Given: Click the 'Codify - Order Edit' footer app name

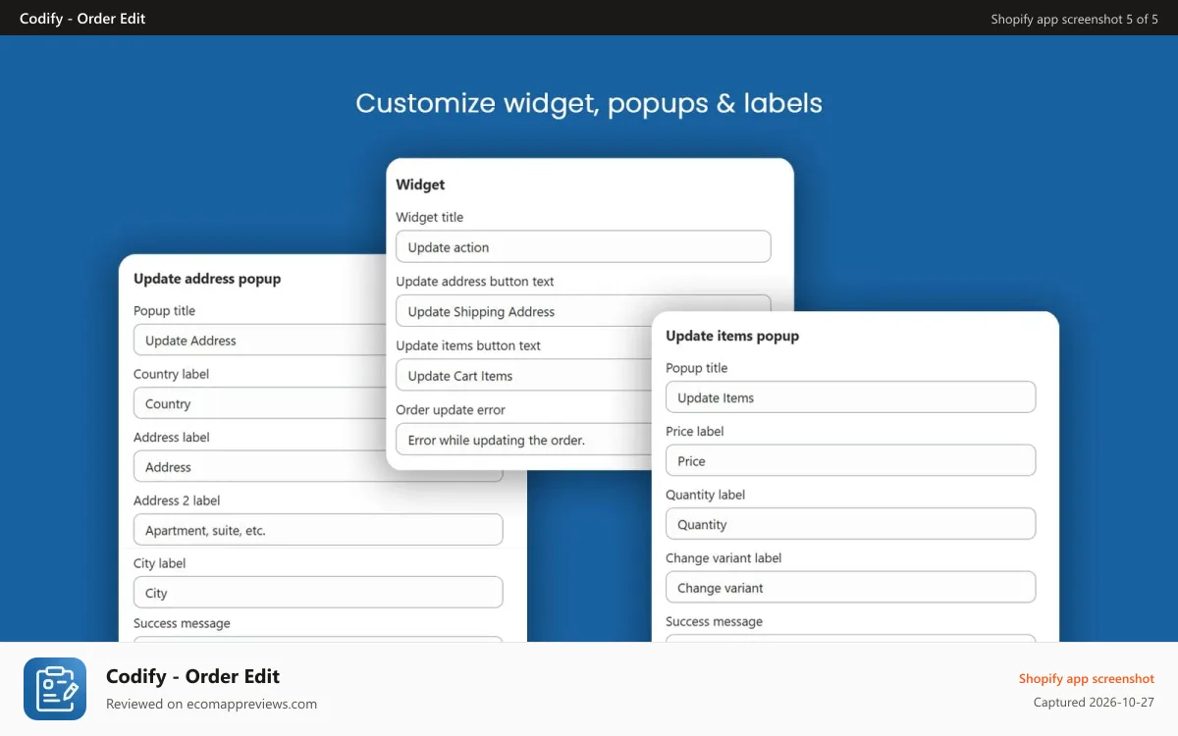Looking at the screenshot, I should coord(192,676).
